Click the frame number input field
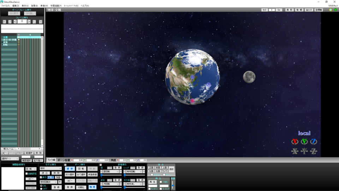Image resolution: width=339 pixels, height=191 pixels. tap(22, 22)
